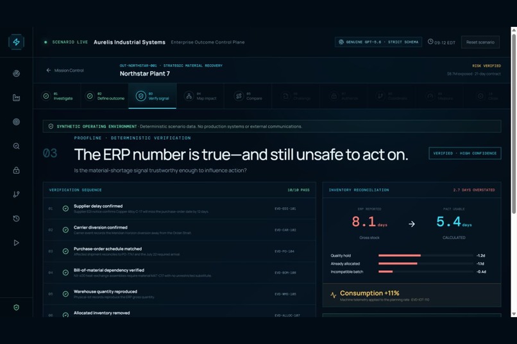Viewport: 517px width, 344px height.
Task: Click the Reset scenario button
Action: point(480,42)
